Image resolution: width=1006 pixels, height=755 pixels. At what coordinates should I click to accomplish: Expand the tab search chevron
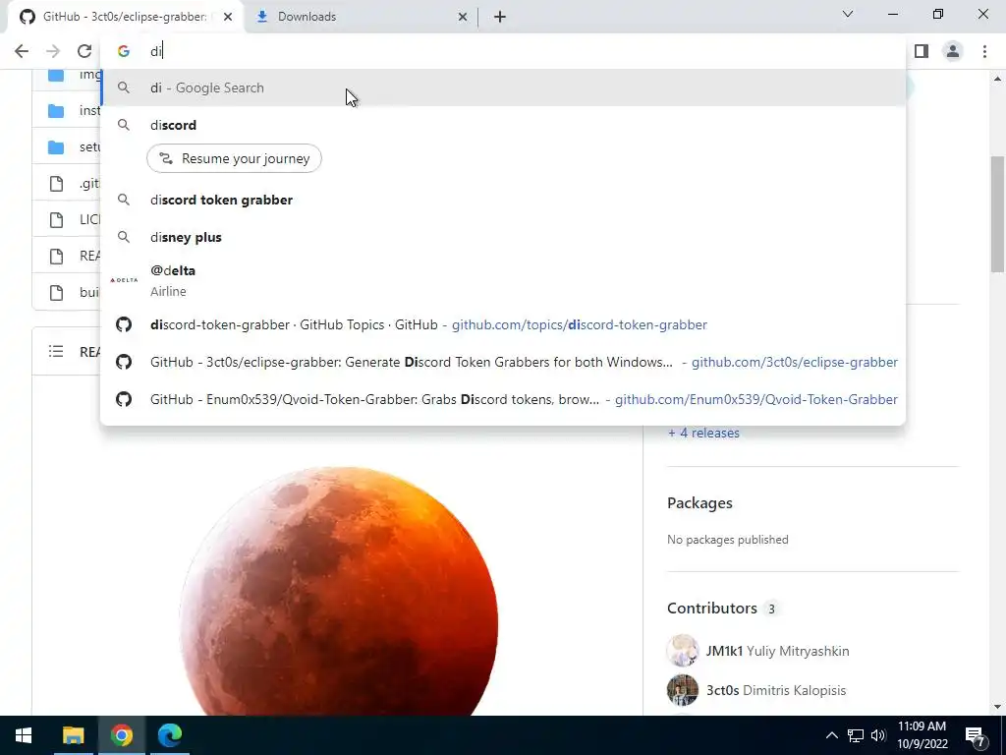click(848, 14)
